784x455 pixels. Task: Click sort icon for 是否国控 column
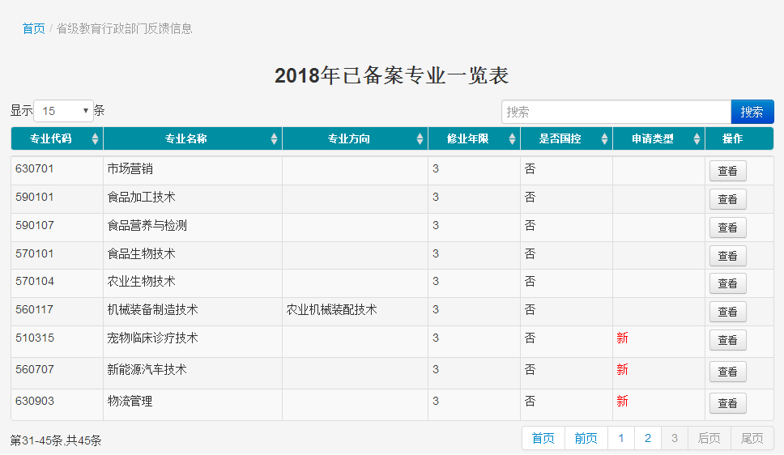604,139
